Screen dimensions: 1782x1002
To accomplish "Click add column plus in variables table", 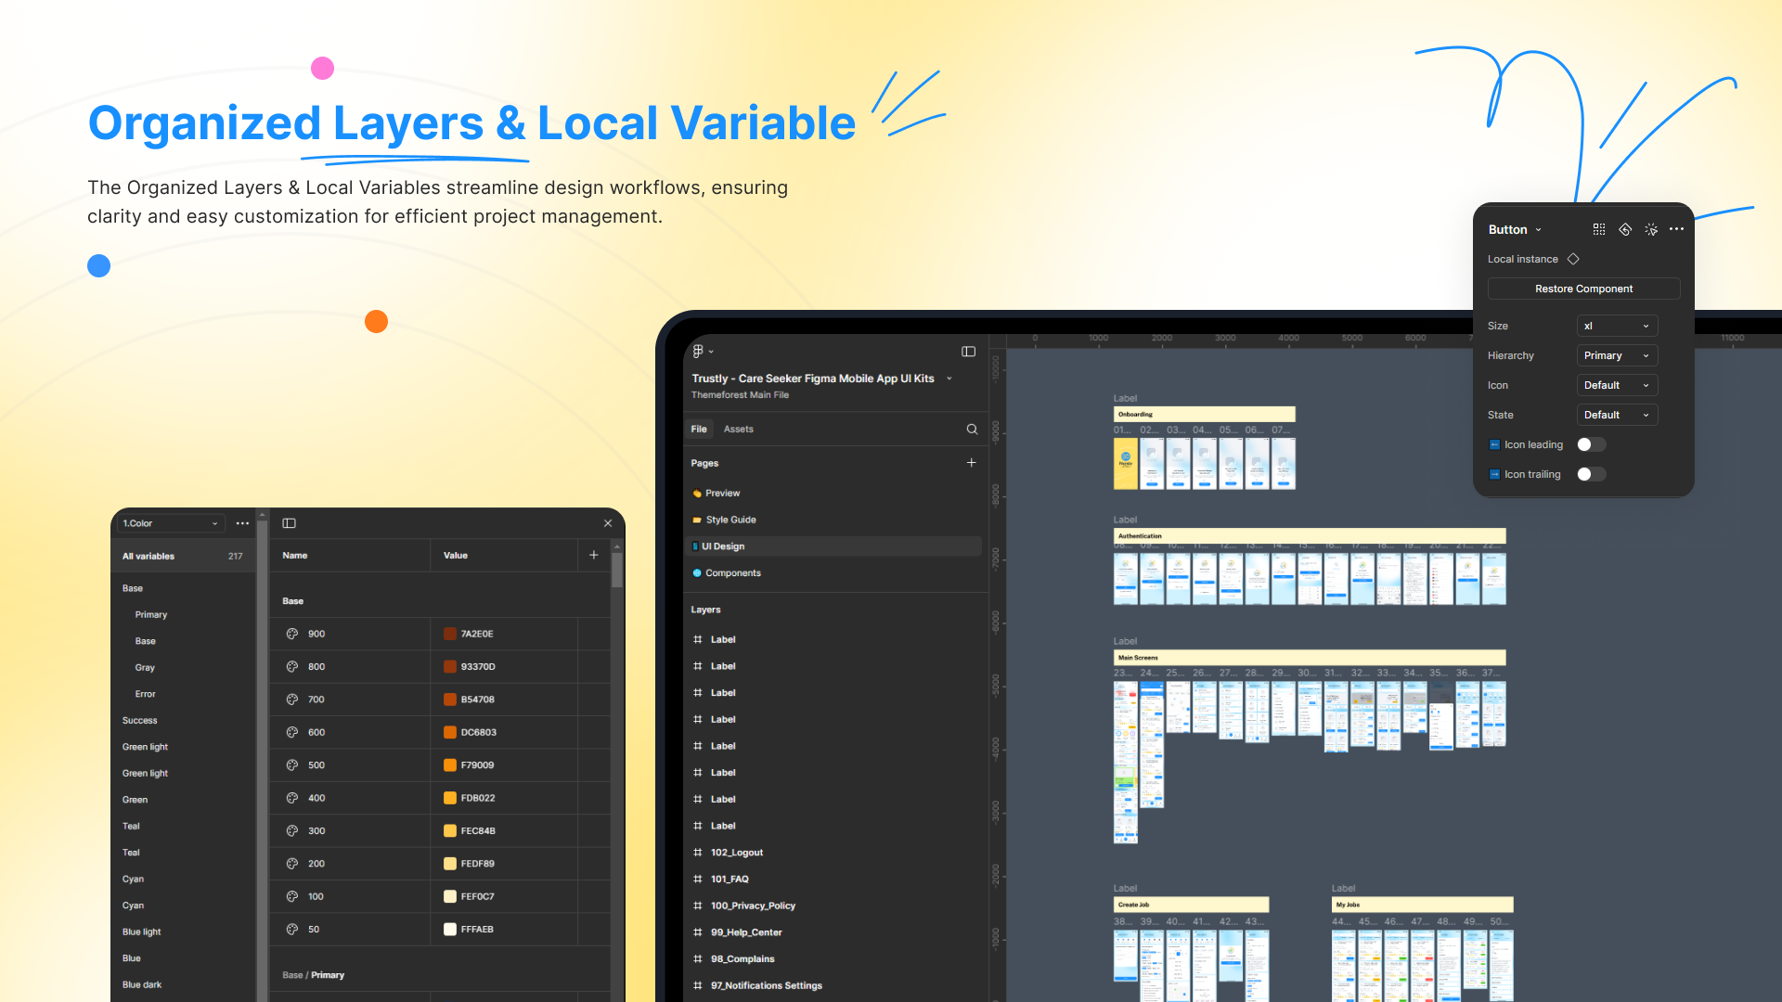I will click(594, 555).
